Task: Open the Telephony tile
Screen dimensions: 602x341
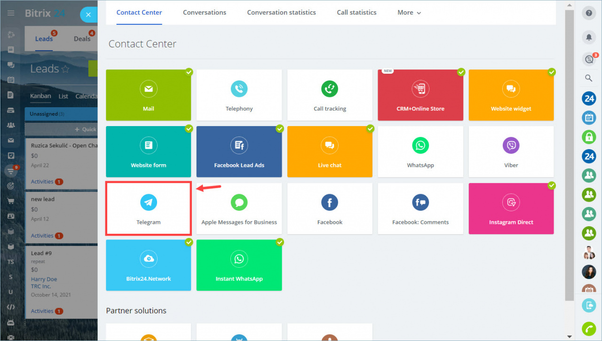Action: tap(239, 95)
